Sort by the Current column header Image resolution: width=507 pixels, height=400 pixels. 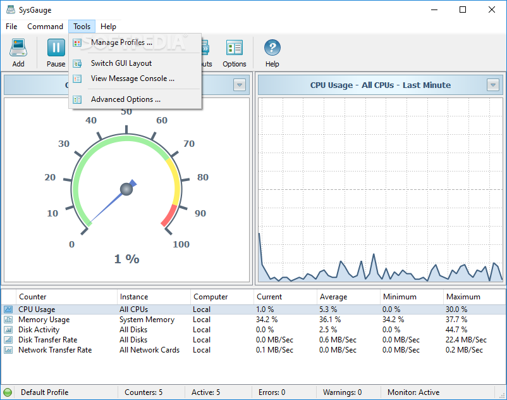coord(285,297)
